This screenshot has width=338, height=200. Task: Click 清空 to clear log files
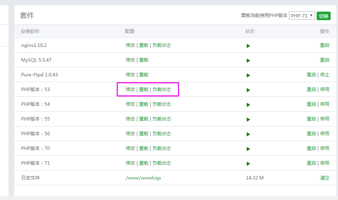point(324,178)
